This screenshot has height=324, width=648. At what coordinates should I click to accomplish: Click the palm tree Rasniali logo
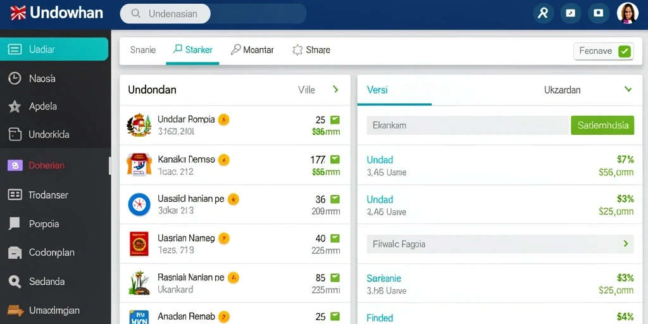139,283
